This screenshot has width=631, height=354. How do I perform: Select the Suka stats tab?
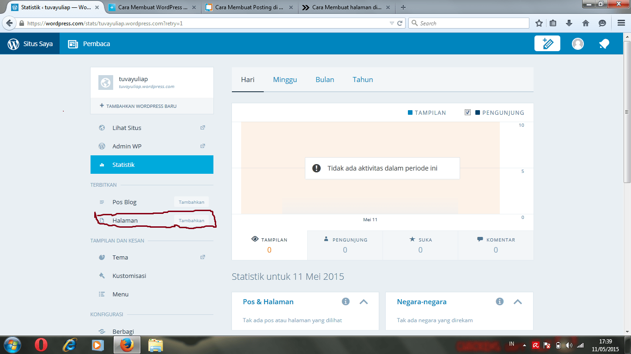[x=420, y=245]
